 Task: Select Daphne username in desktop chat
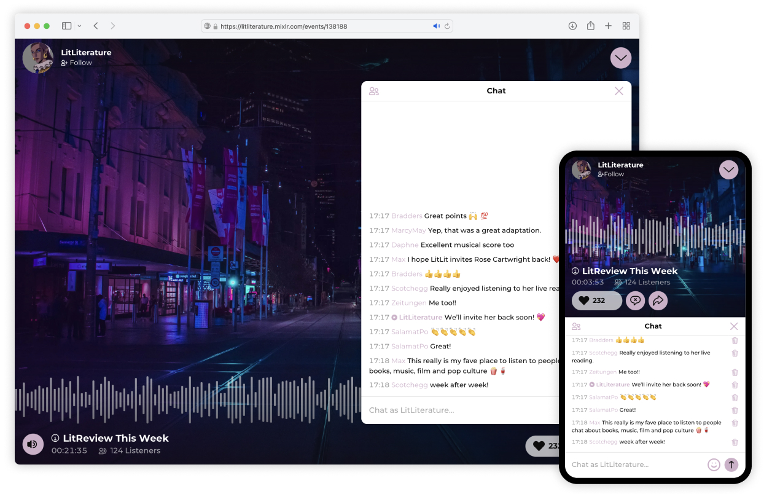pos(405,245)
